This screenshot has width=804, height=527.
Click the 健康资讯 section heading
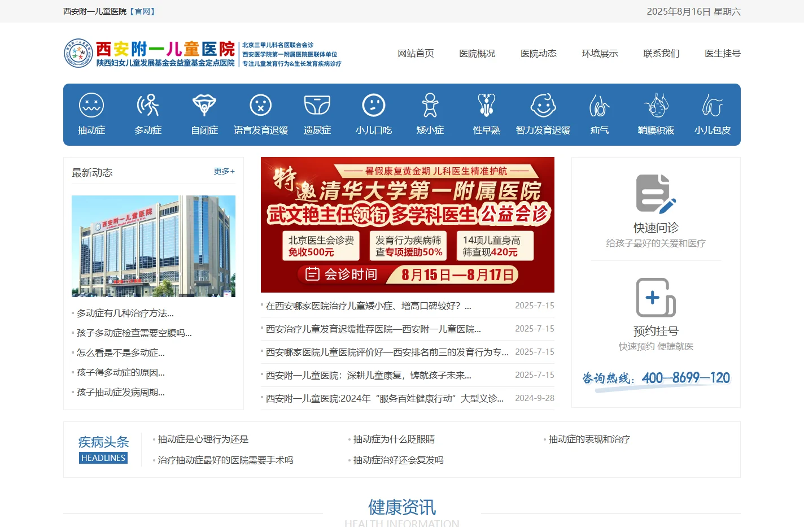click(402, 507)
